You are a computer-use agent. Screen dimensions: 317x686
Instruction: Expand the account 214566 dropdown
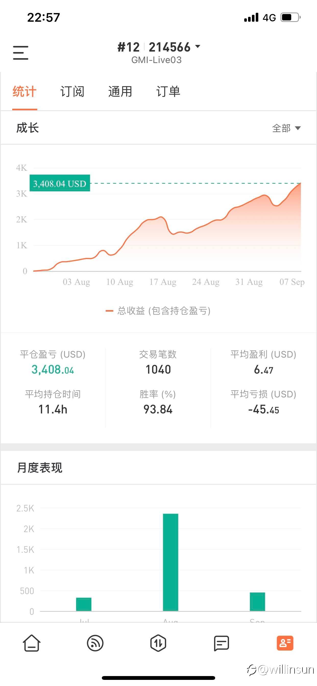(198, 47)
